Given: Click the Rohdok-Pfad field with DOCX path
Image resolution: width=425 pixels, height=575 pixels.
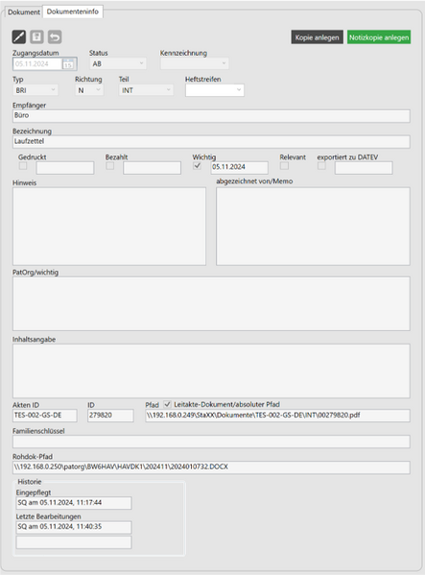Looking at the screenshot, I should click(211, 467).
